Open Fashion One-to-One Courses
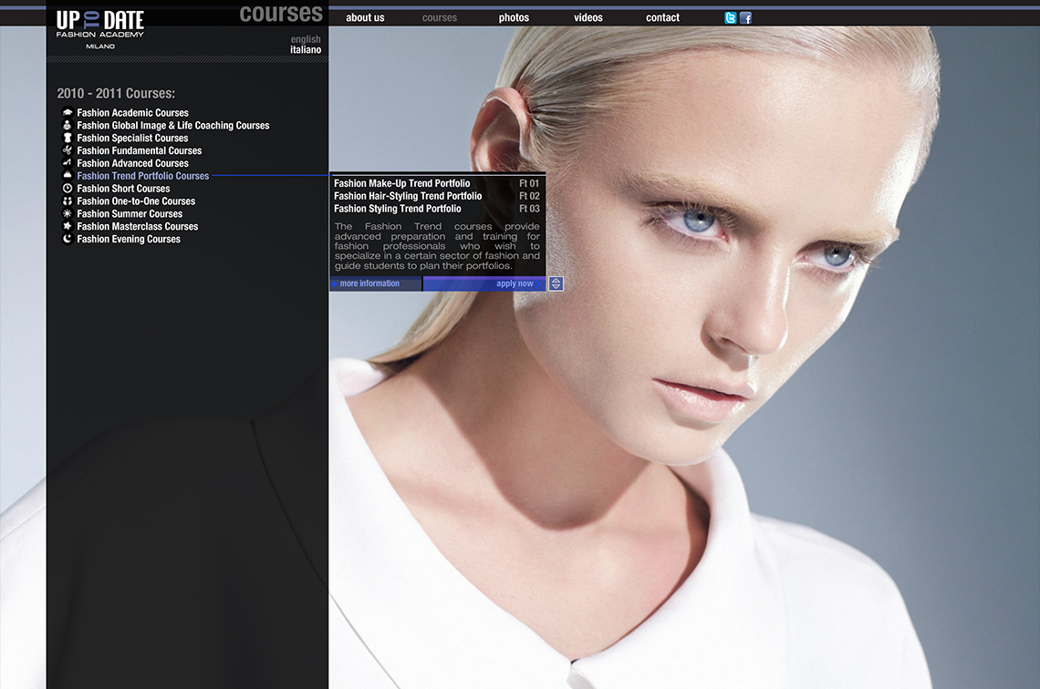This screenshot has height=689, width=1040. [x=136, y=201]
